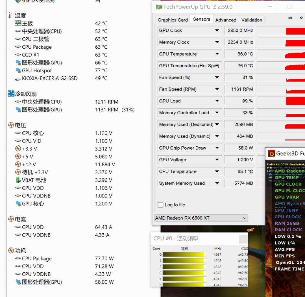Click the lightning icon beside 功耗
The width and height of the screenshot is (305, 297).
click(x=11, y=250)
